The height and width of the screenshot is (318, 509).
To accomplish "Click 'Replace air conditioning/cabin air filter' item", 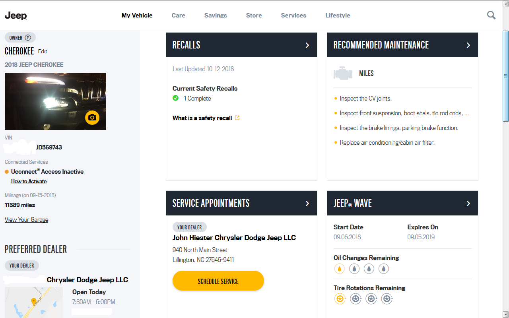I will [387, 143].
